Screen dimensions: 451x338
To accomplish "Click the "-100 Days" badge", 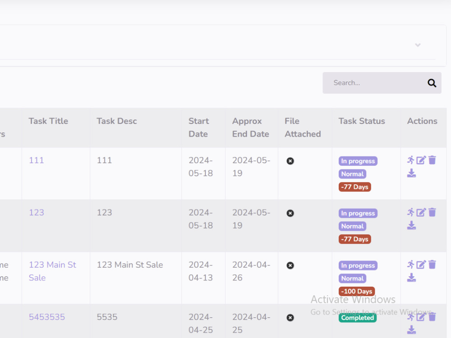I will [x=356, y=291].
